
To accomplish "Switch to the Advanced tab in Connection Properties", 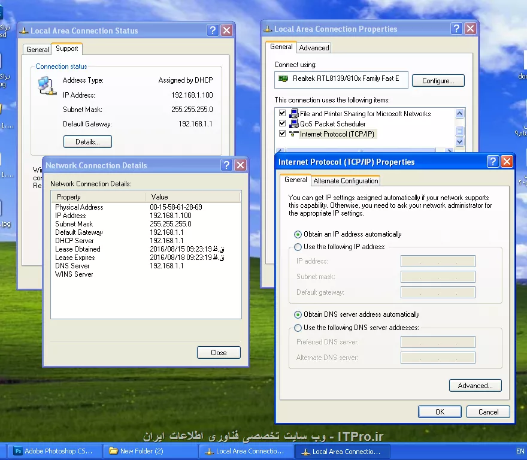I will click(x=314, y=48).
